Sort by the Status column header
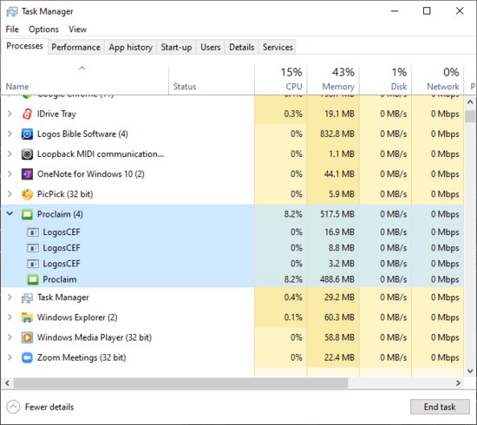477x425 pixels. 212,80
